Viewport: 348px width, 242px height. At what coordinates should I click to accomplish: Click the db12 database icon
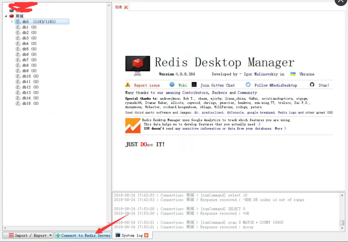[x=18, y=87]
